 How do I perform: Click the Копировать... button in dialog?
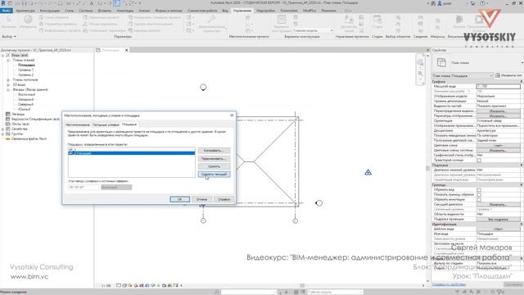click(x=214, y=151)
